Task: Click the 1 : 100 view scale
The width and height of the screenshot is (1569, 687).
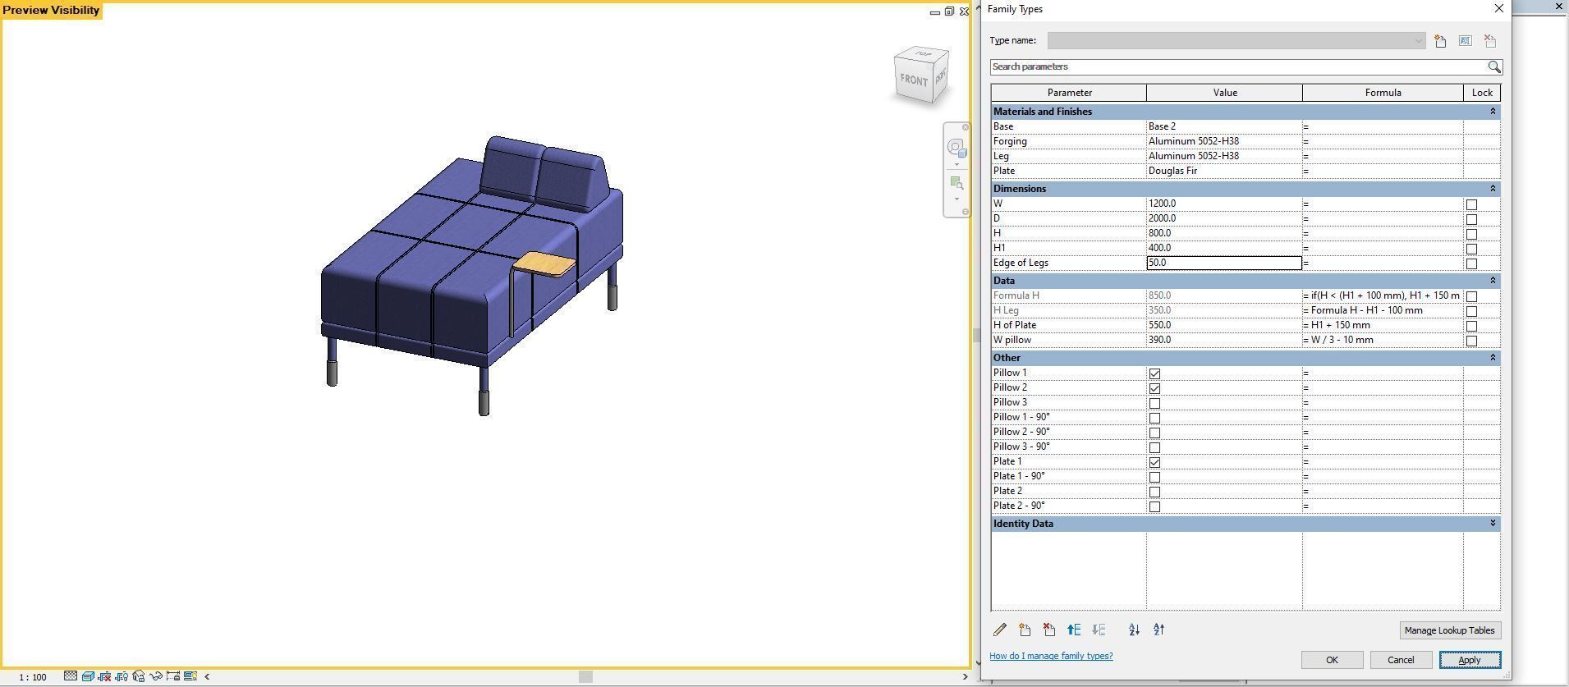Action: [x=33, y=677]
